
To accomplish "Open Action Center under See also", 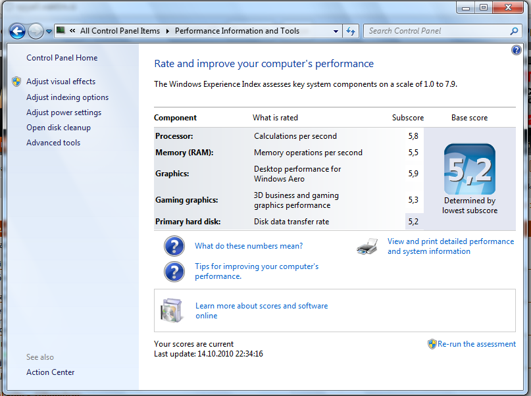I will (50, 372).
